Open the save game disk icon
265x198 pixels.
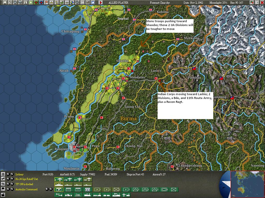[x=5, y=3]
